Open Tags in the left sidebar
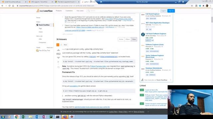Screen dimensions: 213x119 (40, 28)
